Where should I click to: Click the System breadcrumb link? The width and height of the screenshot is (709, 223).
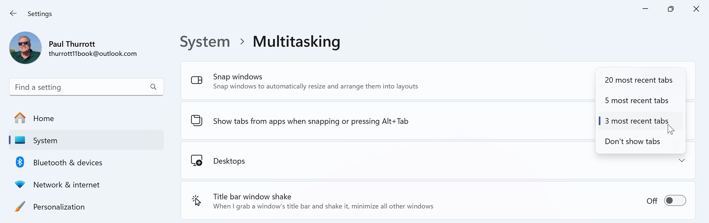(x=205, y=42)
